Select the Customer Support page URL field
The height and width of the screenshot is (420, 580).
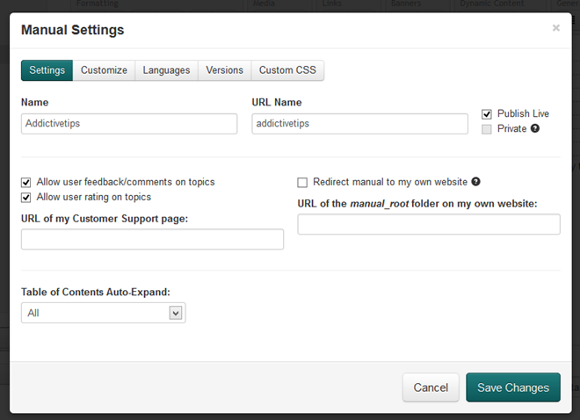(152, 239)
